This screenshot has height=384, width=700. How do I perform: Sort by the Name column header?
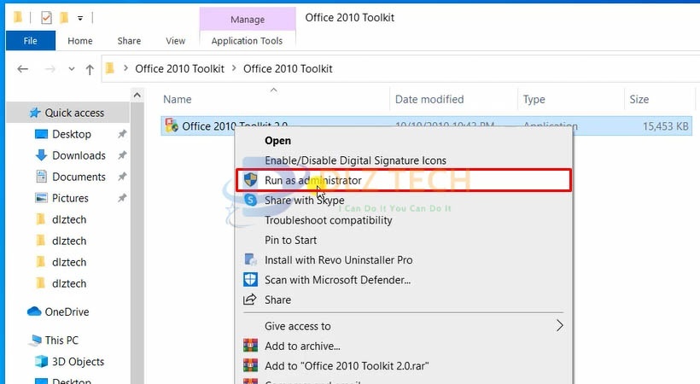(x=178, y=99)
